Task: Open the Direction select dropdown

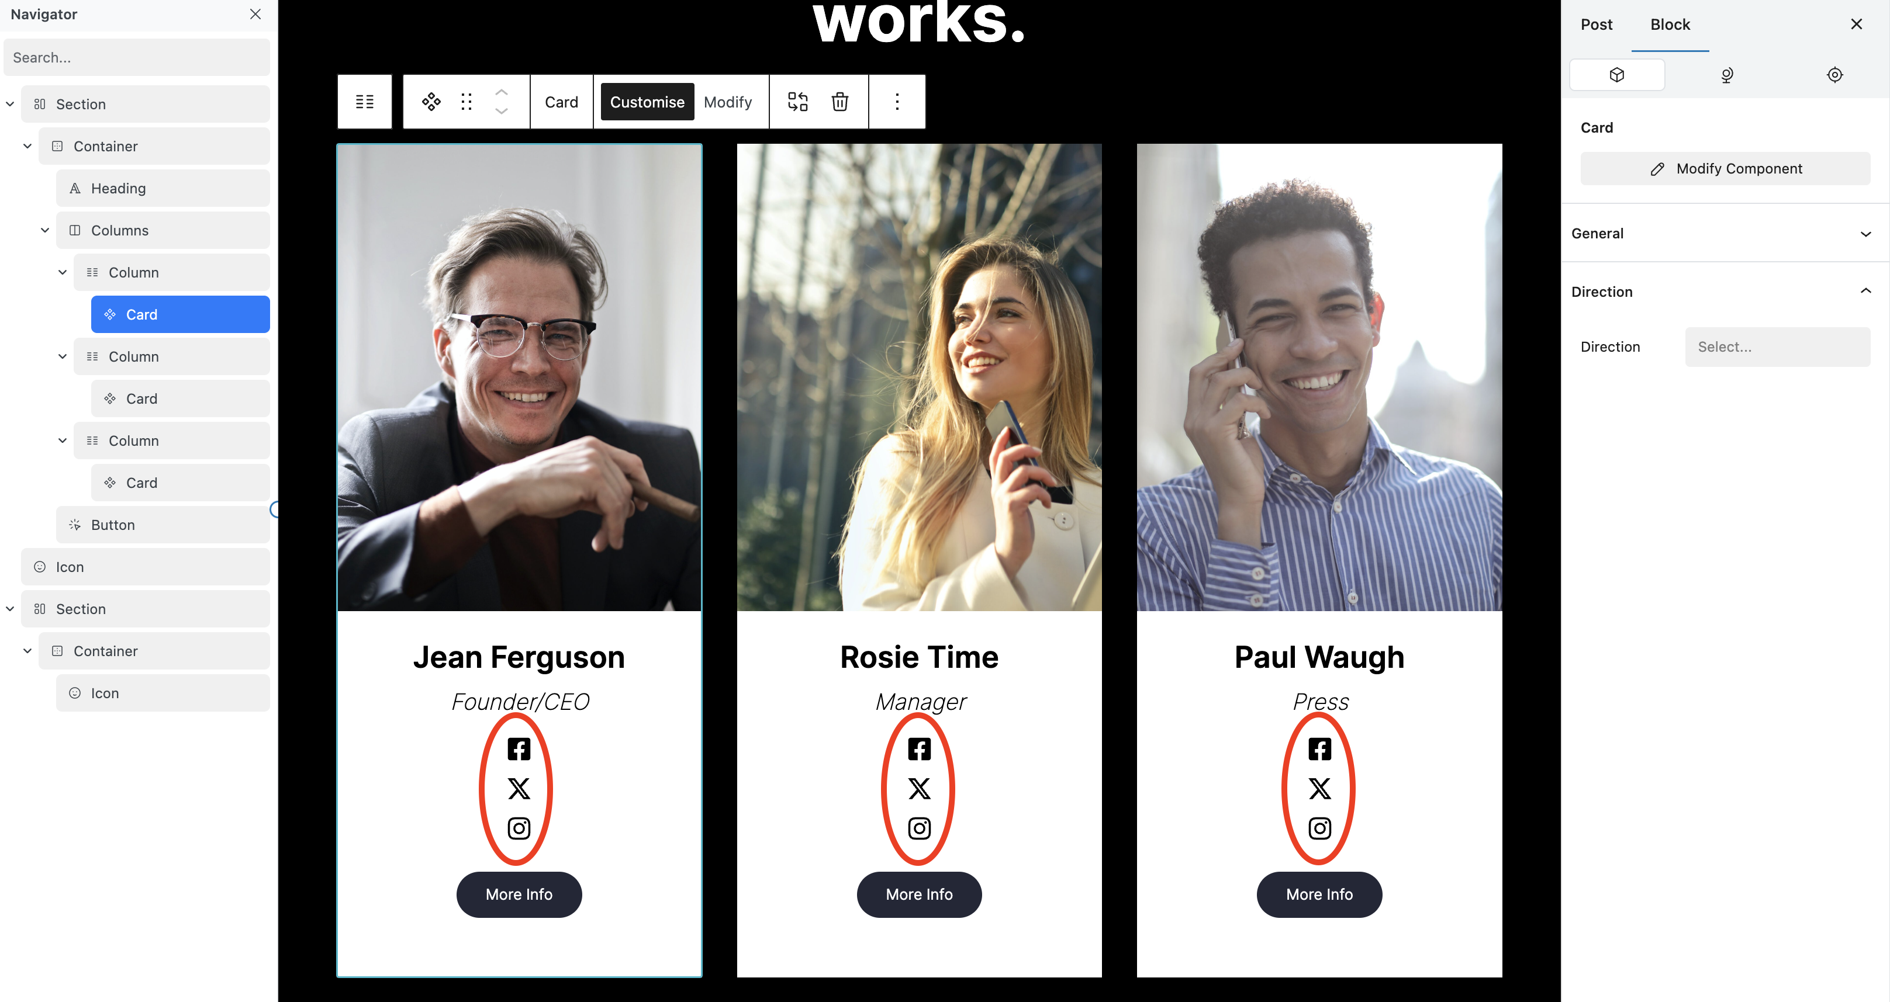Action: pyautogui.click(x=1777, y=347)
